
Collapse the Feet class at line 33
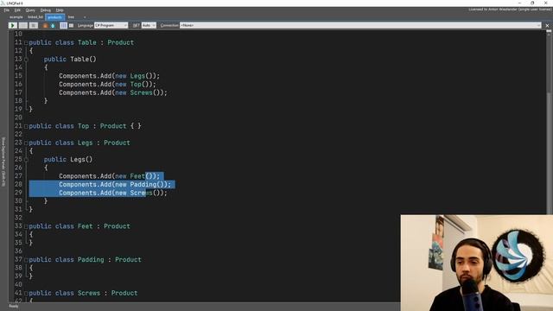coord(26,226)
